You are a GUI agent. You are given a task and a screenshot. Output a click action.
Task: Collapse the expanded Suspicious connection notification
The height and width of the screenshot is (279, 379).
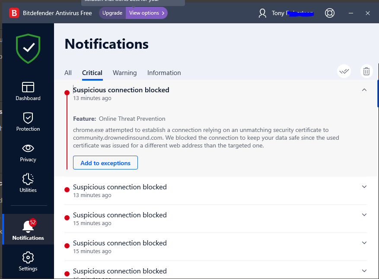[x=364, y=90]
